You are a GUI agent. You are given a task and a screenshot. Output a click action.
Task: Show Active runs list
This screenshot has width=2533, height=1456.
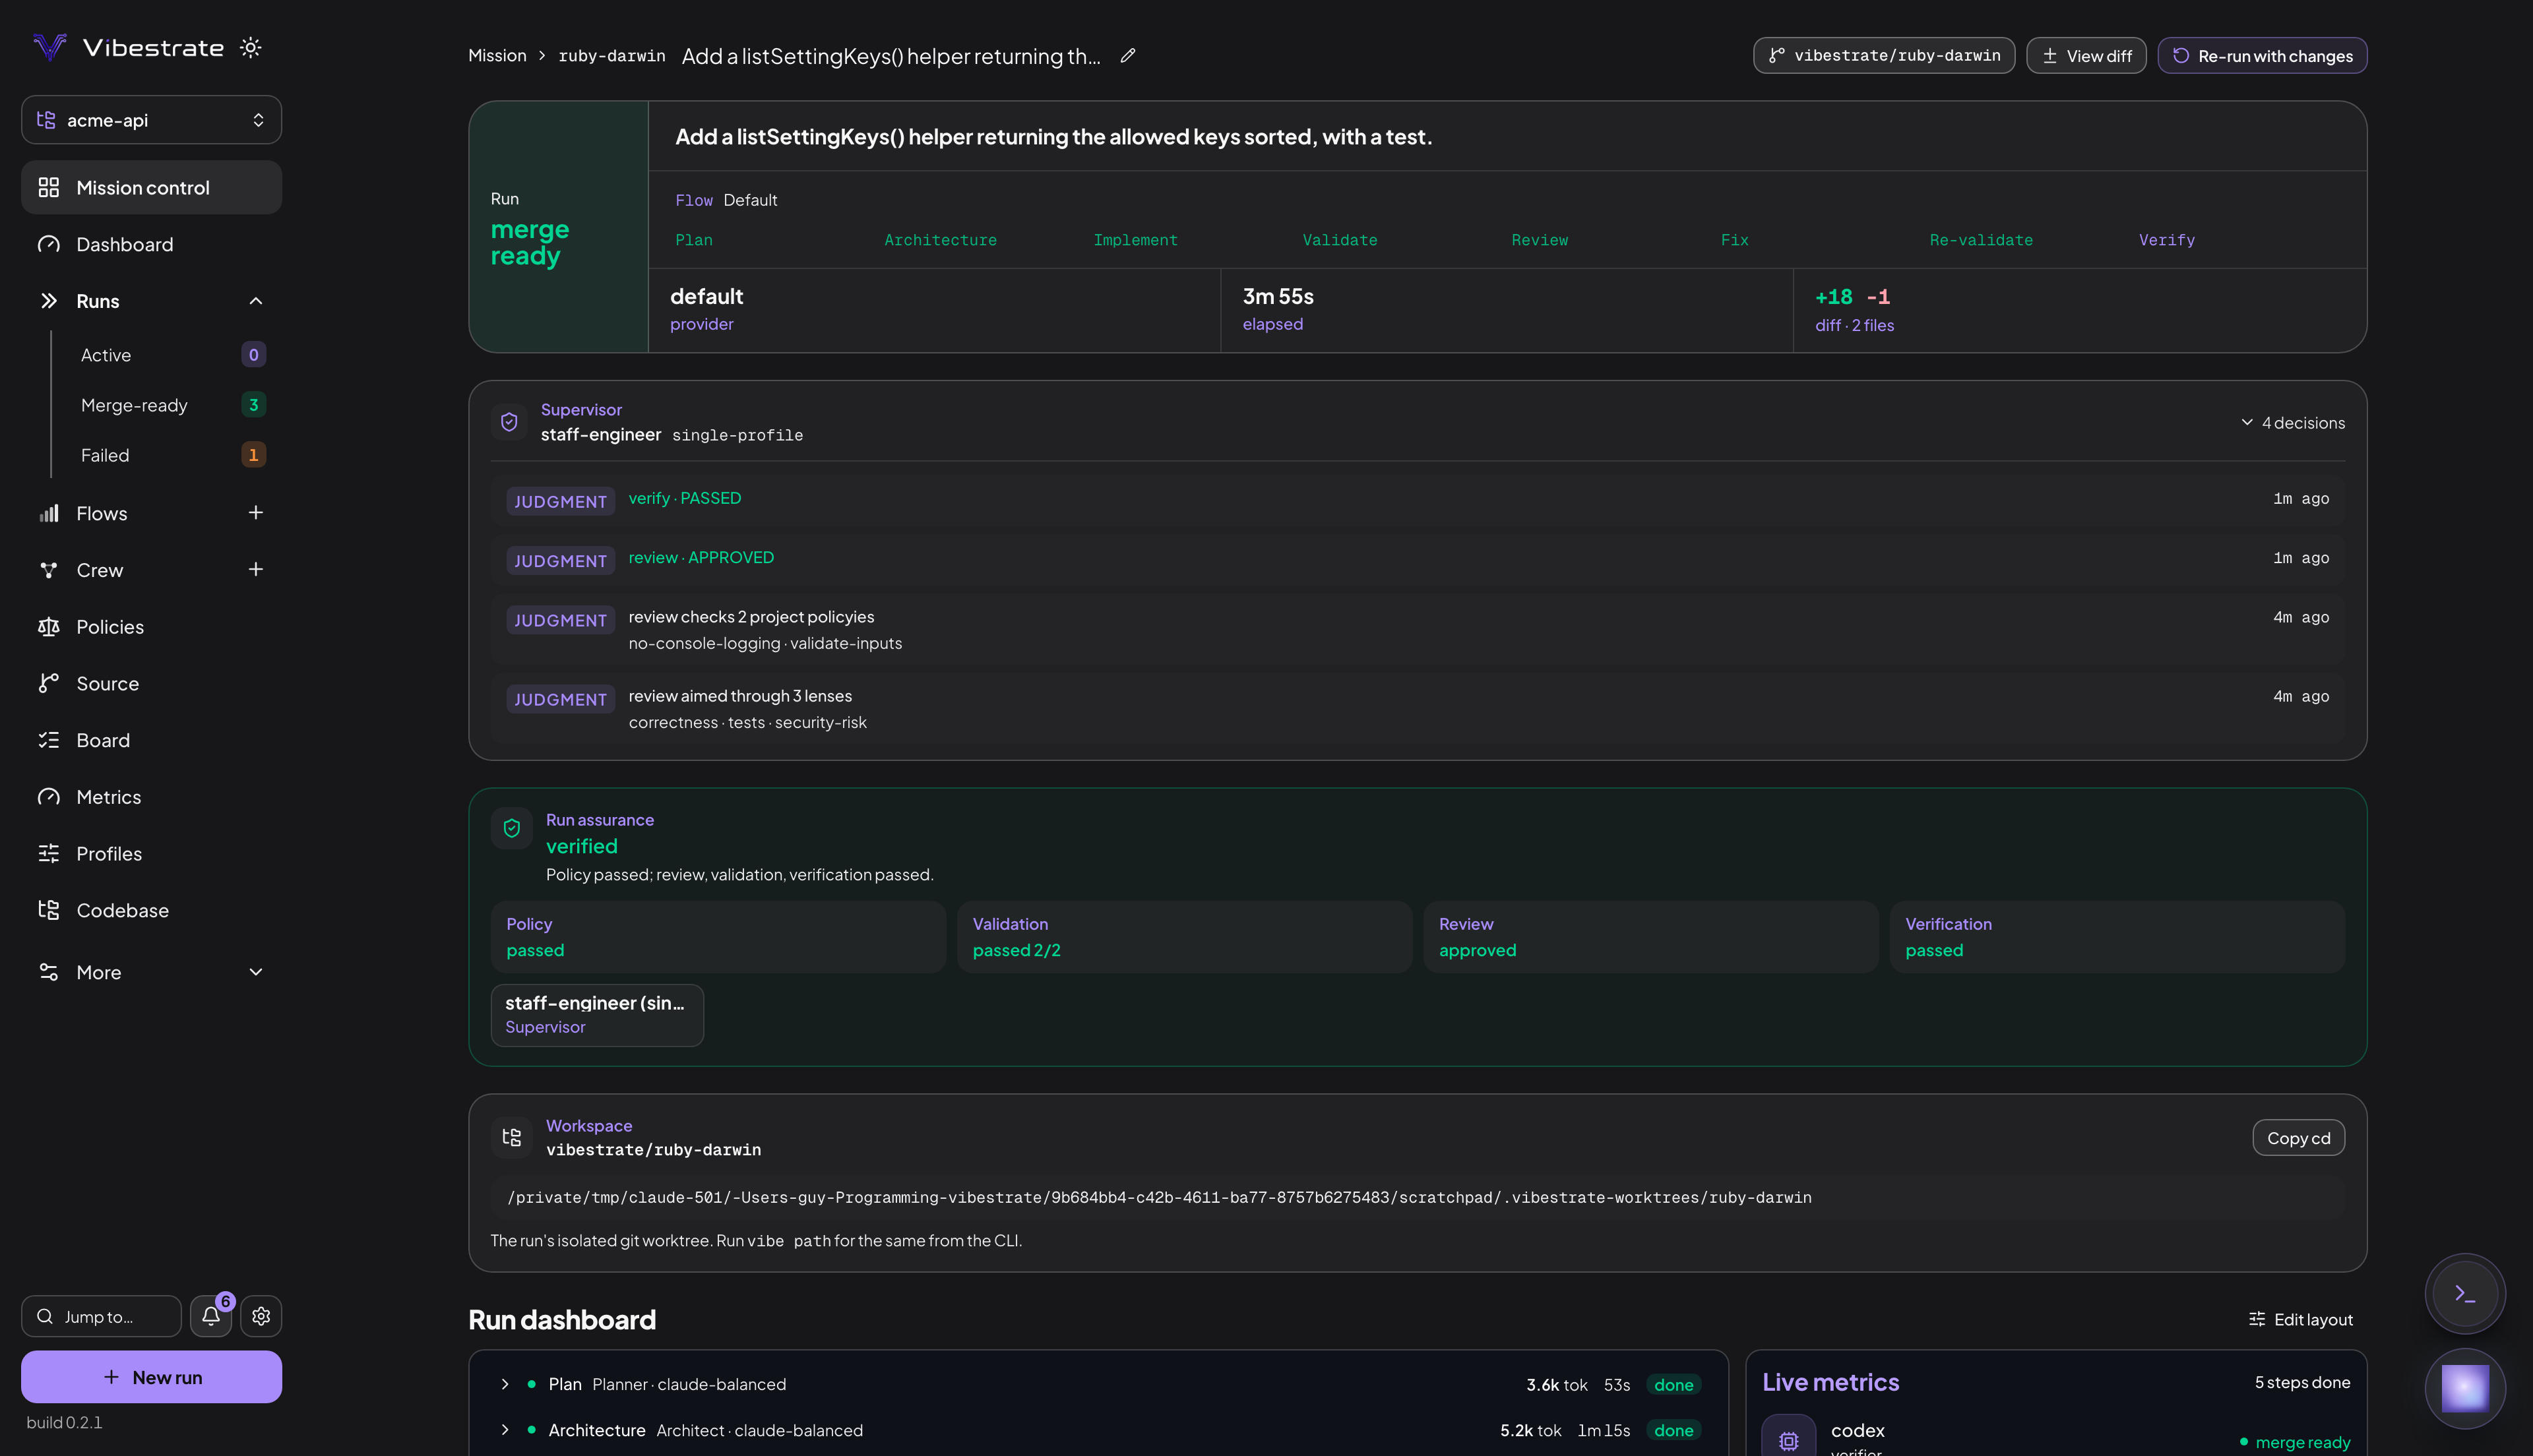(172, 355)
